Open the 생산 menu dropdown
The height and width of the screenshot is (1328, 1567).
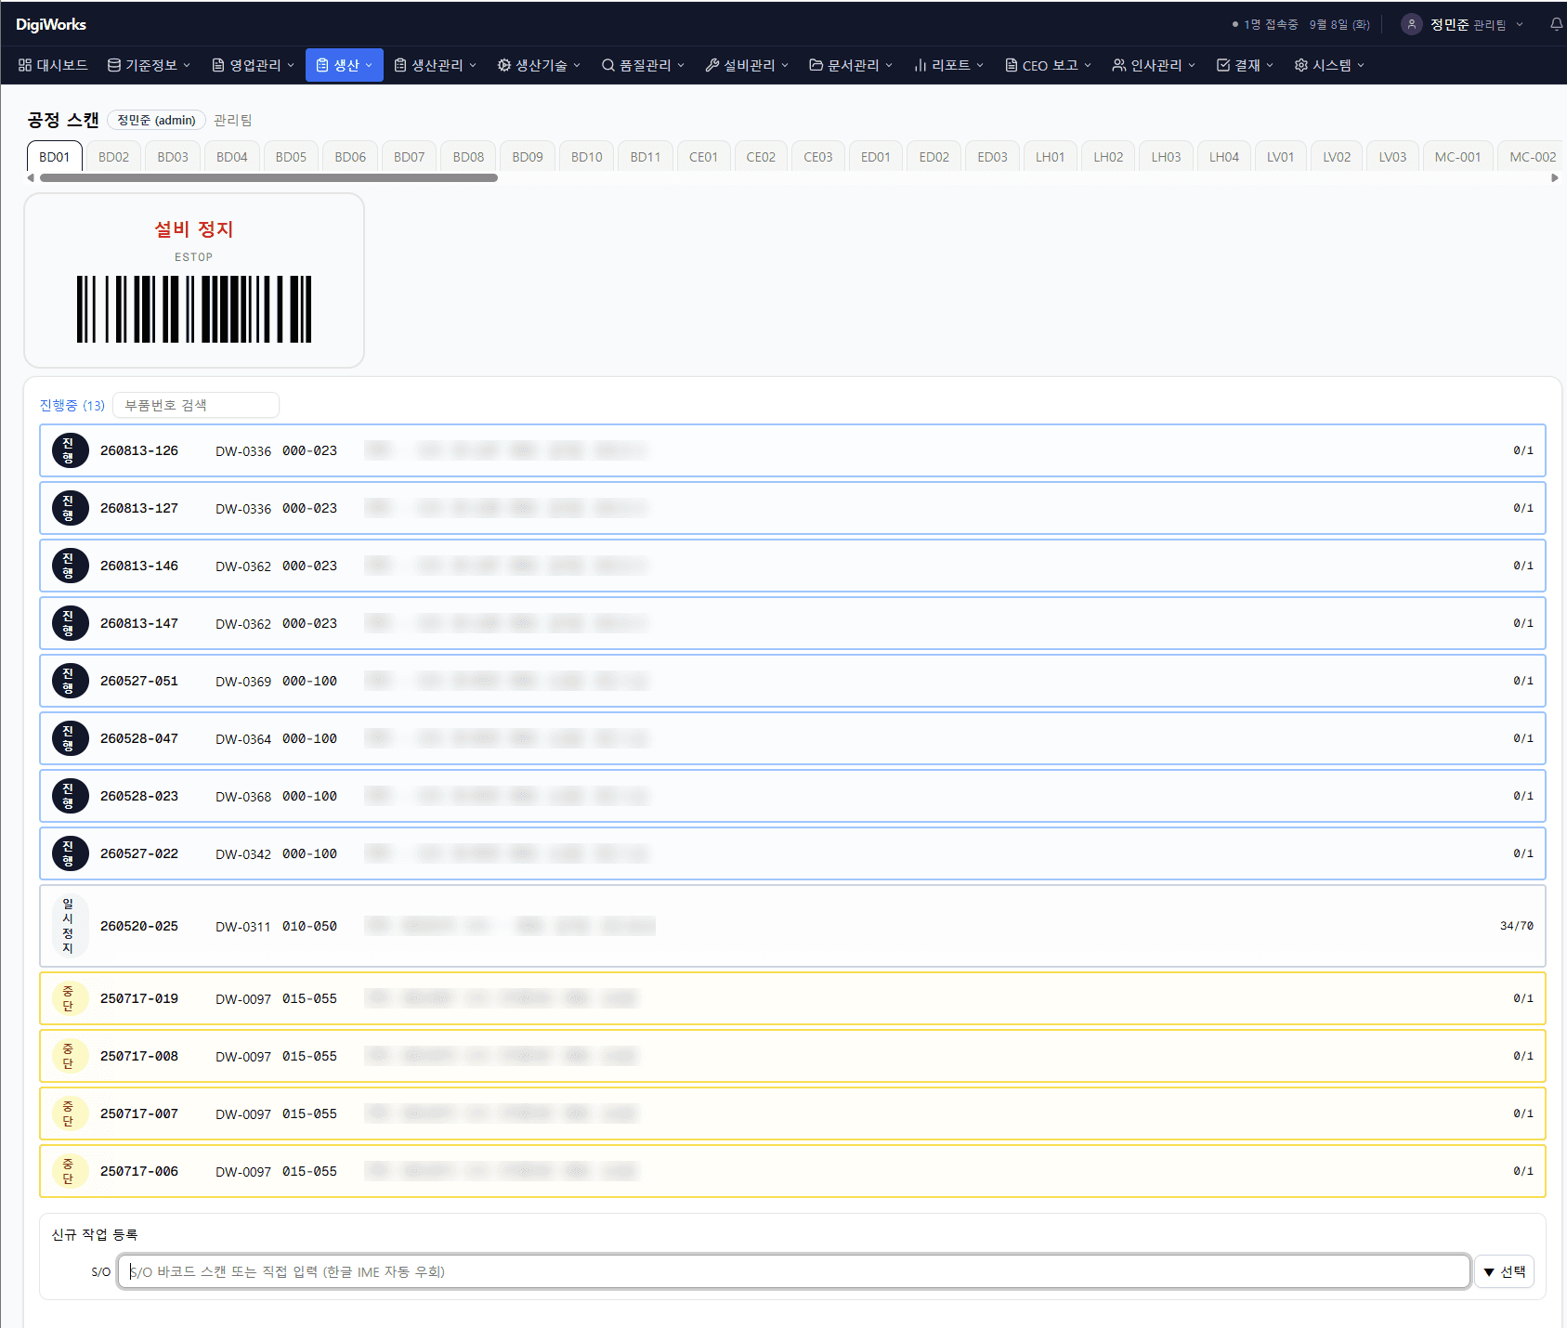click(345, 65)
